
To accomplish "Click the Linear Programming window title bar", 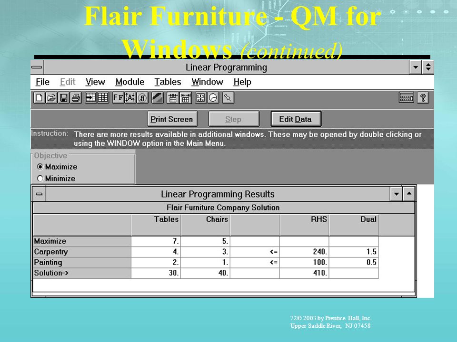I will 227,67.
